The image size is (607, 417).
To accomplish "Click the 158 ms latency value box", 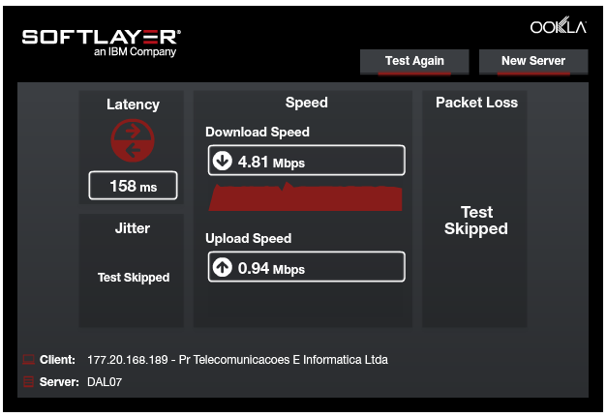I will coord(133,186).
